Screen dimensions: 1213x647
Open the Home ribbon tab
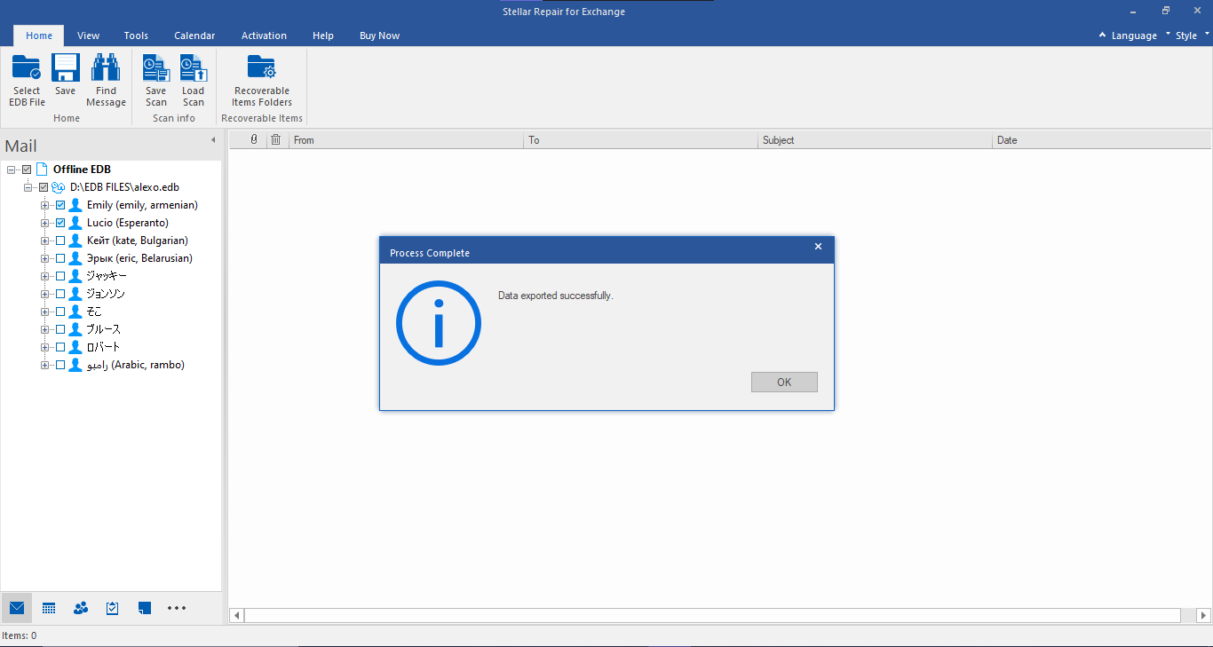39,36
